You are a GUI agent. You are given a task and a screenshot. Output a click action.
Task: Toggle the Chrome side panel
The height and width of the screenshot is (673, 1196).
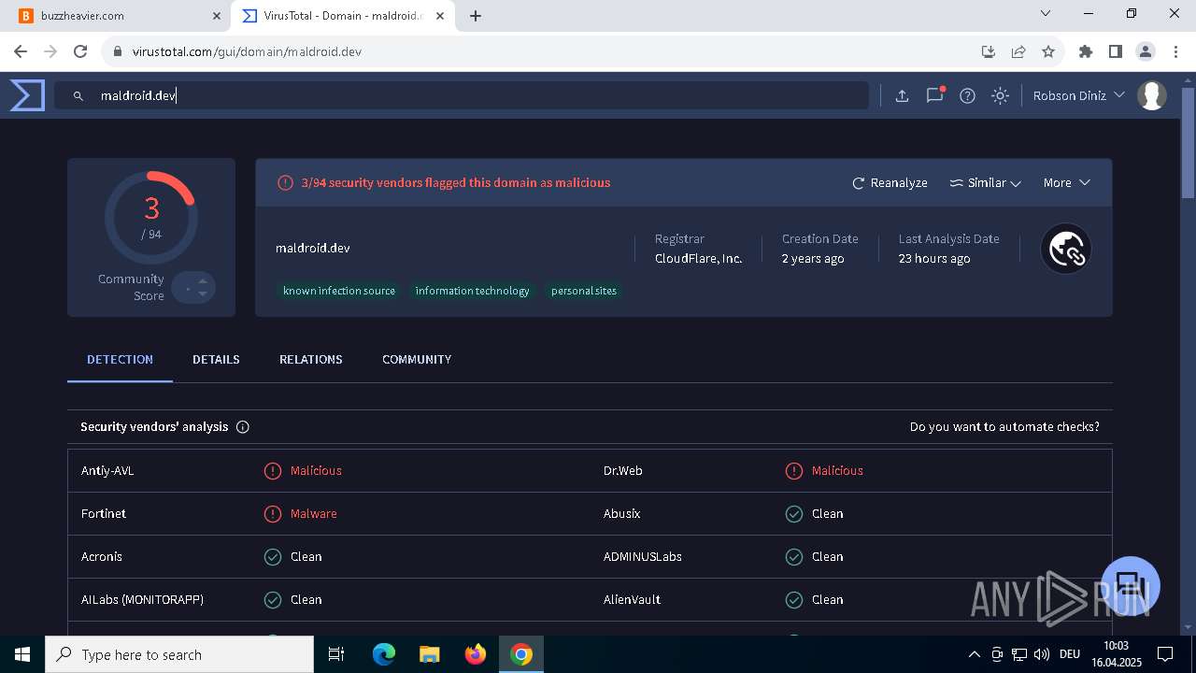click(1116, 51)
